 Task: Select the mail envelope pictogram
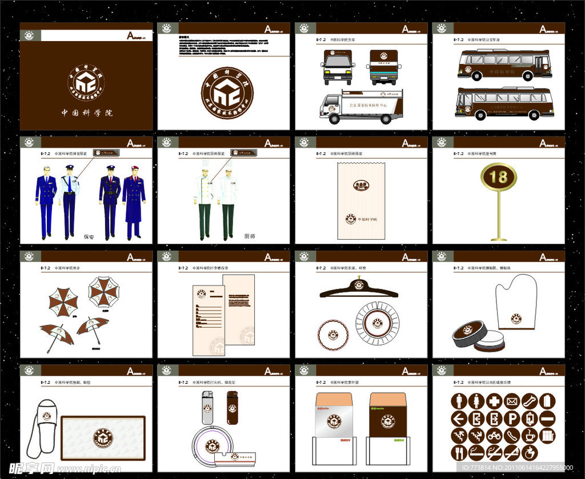coord(512,401)
